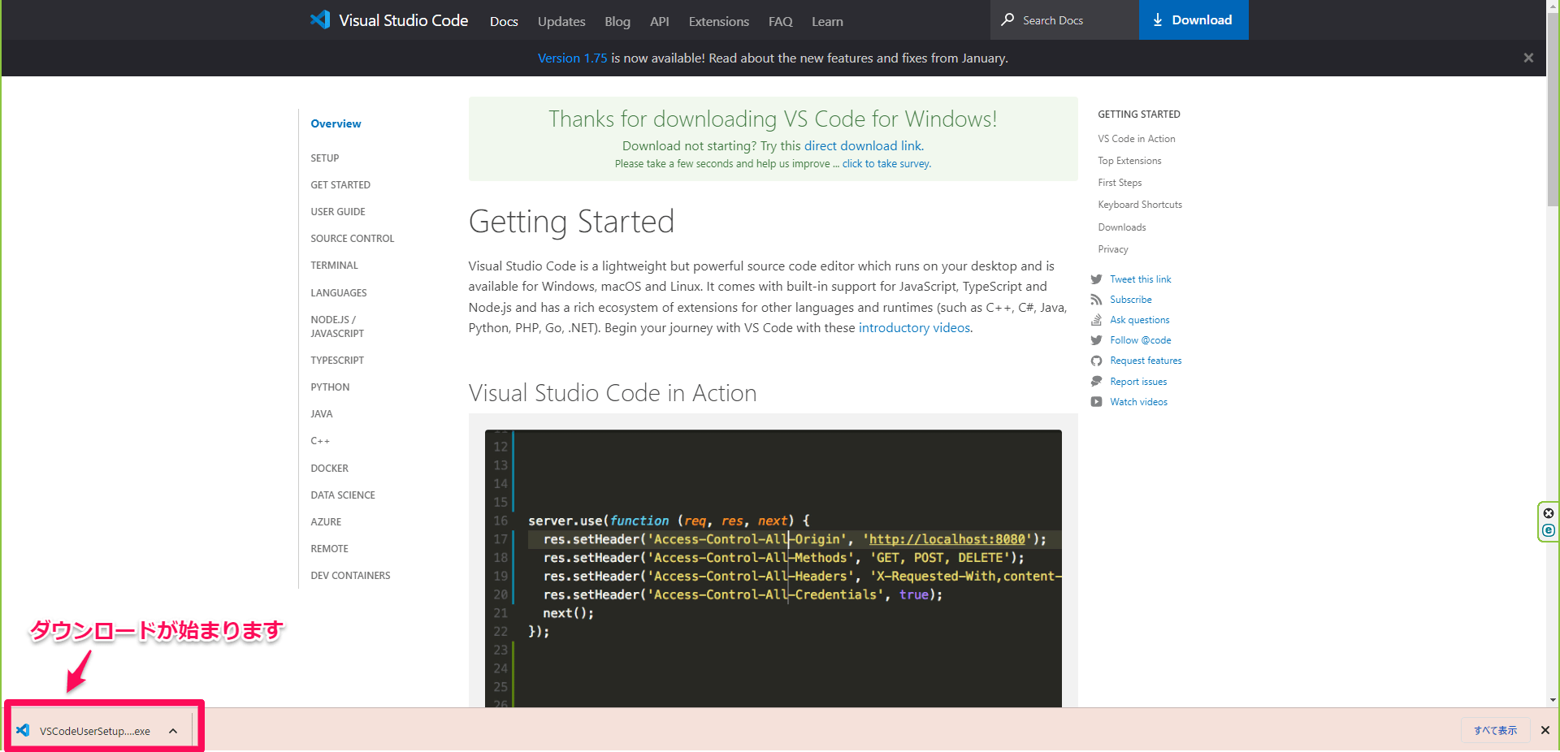Close the Version 1.75 announcement banner
The width and height of the screenshot is (1560, 752).
point(1528,58)
